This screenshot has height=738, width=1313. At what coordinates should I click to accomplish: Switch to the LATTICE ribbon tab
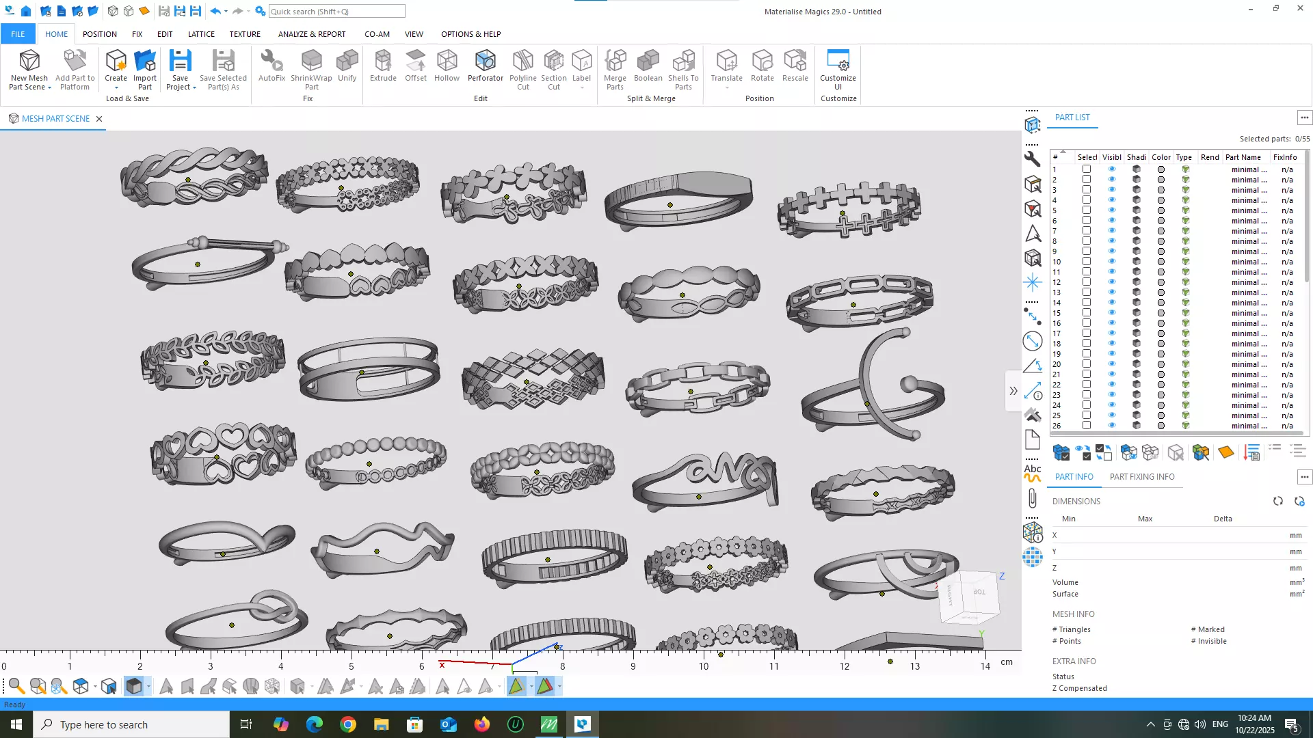coord(201,33)
